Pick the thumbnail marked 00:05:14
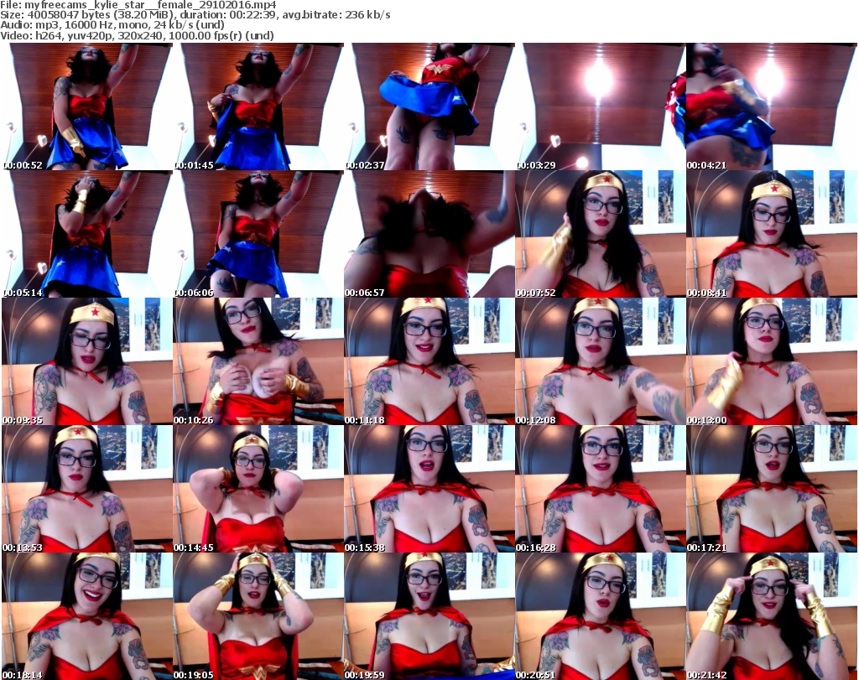Screen dimensions: 859x680 click(x=87, y=234)
